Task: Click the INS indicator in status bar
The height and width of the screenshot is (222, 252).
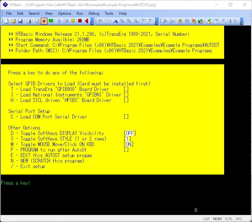Action: 239,219
